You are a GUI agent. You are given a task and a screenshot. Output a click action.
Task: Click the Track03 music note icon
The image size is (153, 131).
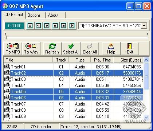7,79
